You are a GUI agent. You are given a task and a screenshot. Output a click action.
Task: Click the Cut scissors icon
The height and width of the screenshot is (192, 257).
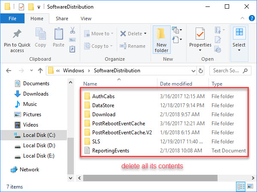tap(73, 30)
